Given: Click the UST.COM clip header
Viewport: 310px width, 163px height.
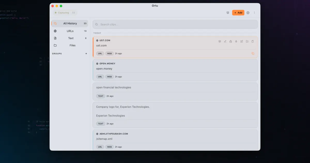Looking at the screenshot, I should 105,41.
